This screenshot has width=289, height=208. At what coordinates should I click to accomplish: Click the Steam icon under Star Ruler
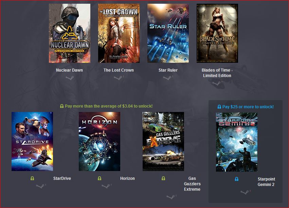pyautogui.click(x=167, y=78)
